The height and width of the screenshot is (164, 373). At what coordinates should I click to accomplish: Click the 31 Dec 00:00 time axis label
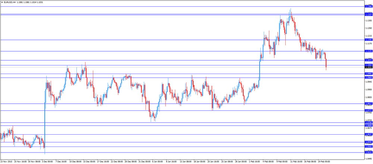[144, 162]
